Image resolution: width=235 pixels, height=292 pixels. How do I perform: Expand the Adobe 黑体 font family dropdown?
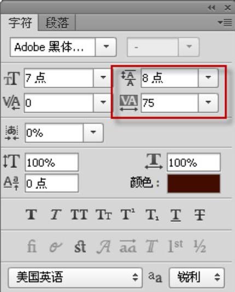click(x=106, y=47)
